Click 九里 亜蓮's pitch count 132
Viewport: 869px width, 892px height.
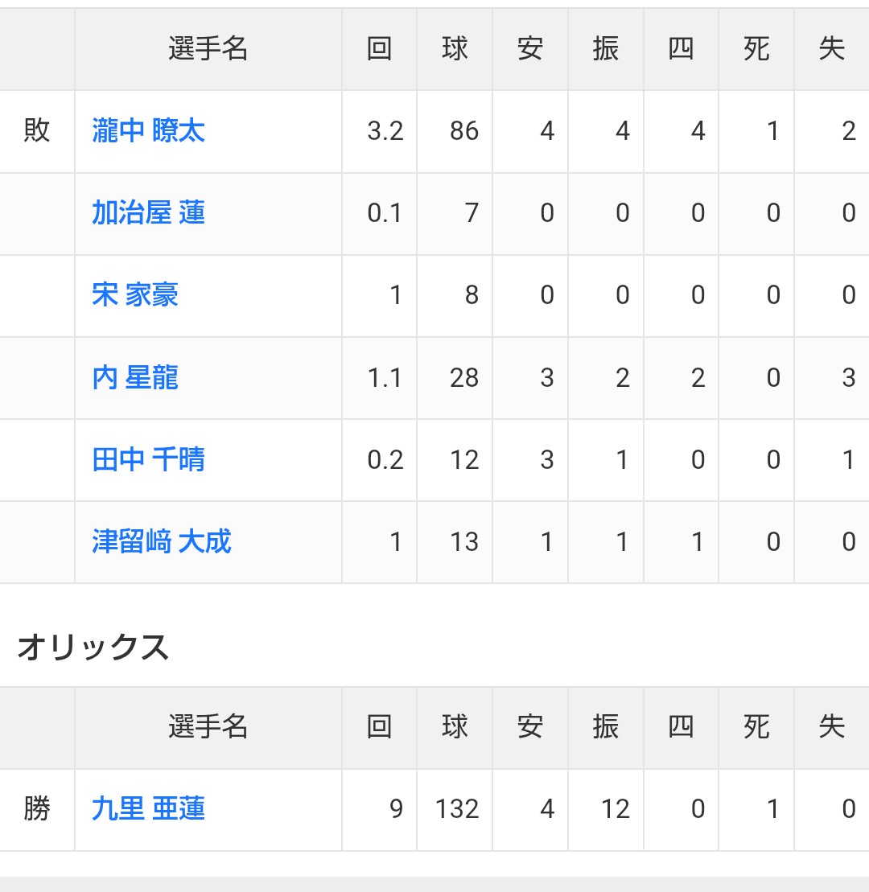[x=456, y=809]
